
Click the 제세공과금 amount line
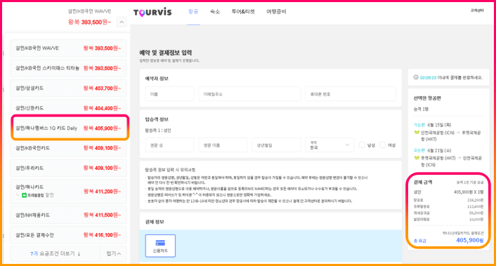point(448,213)
